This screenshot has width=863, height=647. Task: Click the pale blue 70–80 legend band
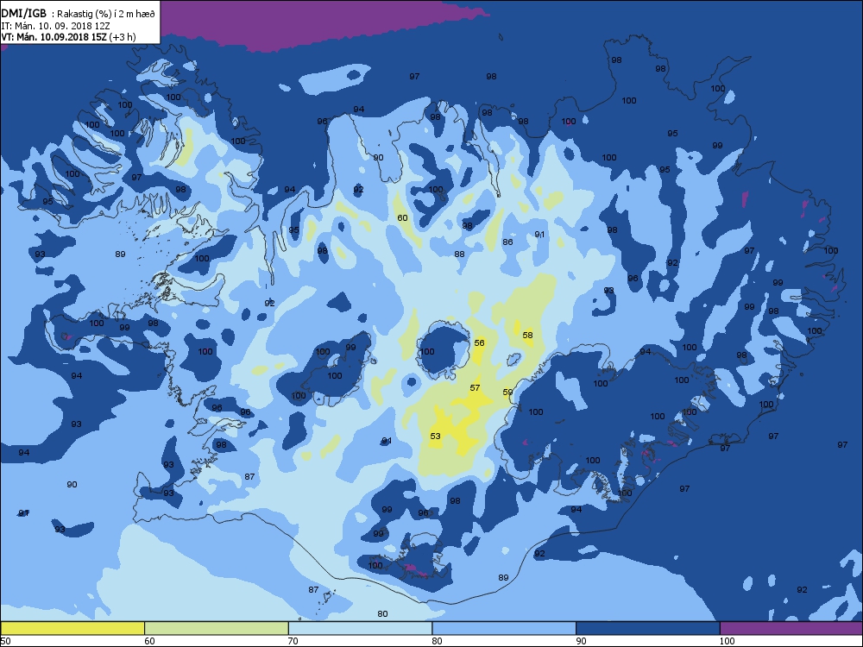point(360,628)
